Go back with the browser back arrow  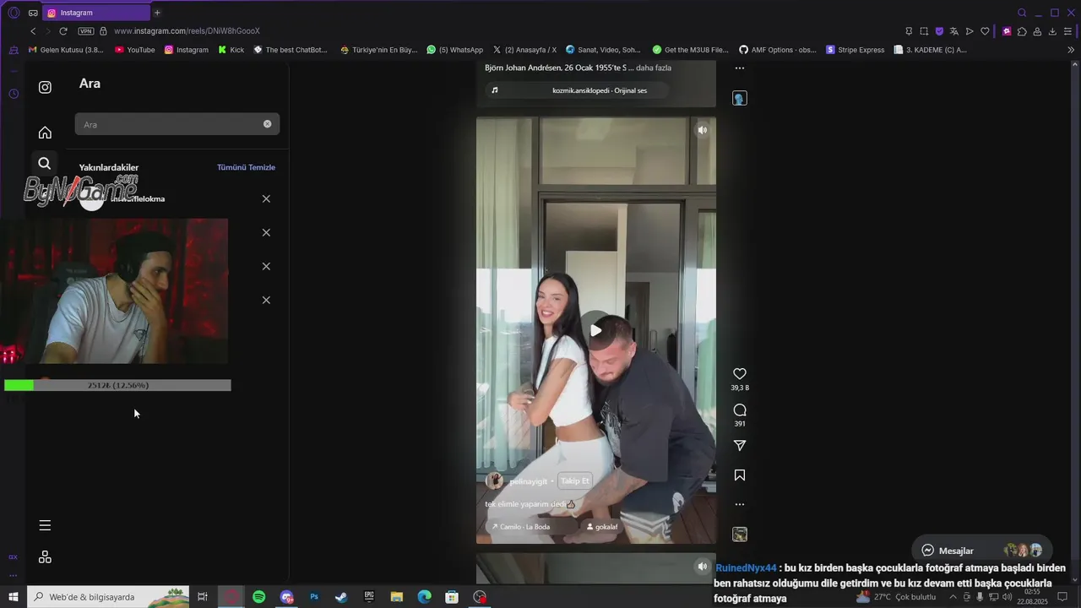point(33,31)
